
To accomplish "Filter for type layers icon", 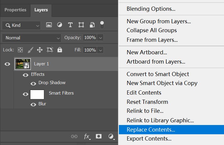I will [70, 25].
